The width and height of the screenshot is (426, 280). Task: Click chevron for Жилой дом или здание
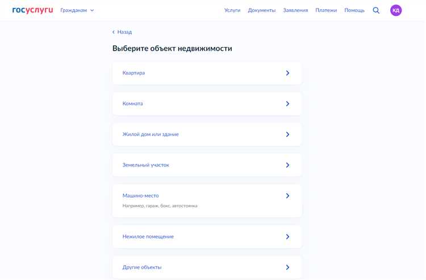tap(287, 135)
